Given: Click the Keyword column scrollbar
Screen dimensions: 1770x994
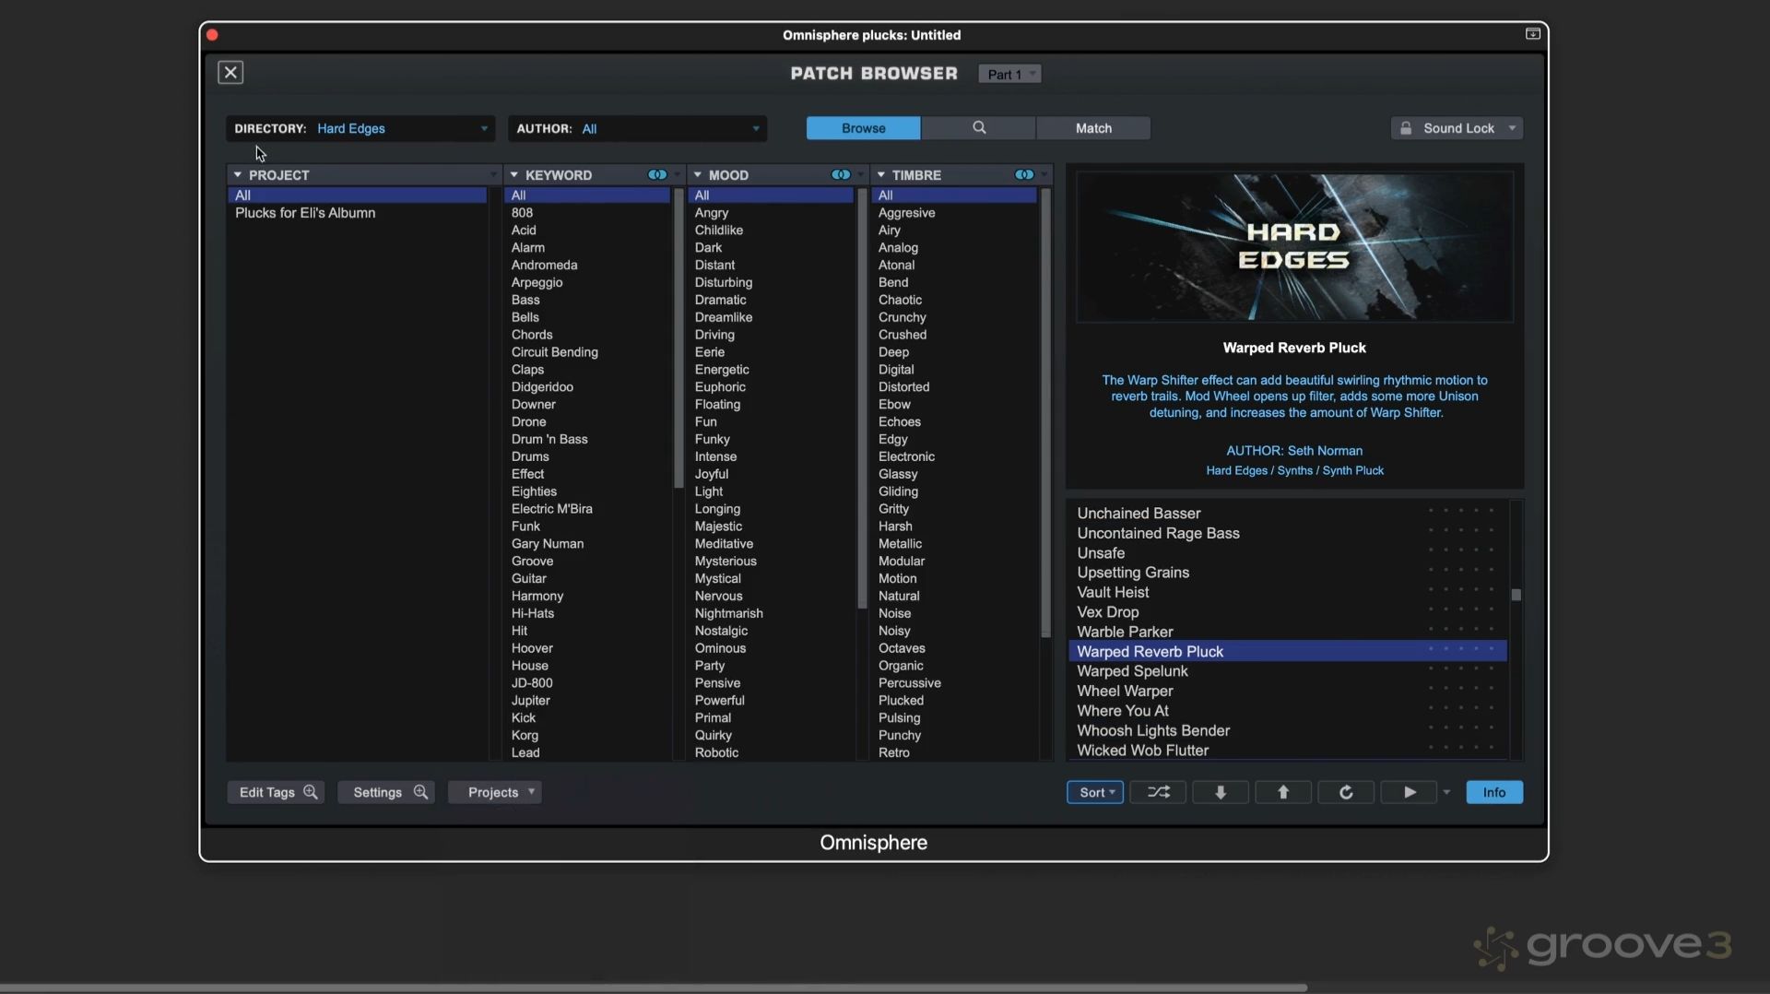Looking at the screenshot, I should 678,337.
